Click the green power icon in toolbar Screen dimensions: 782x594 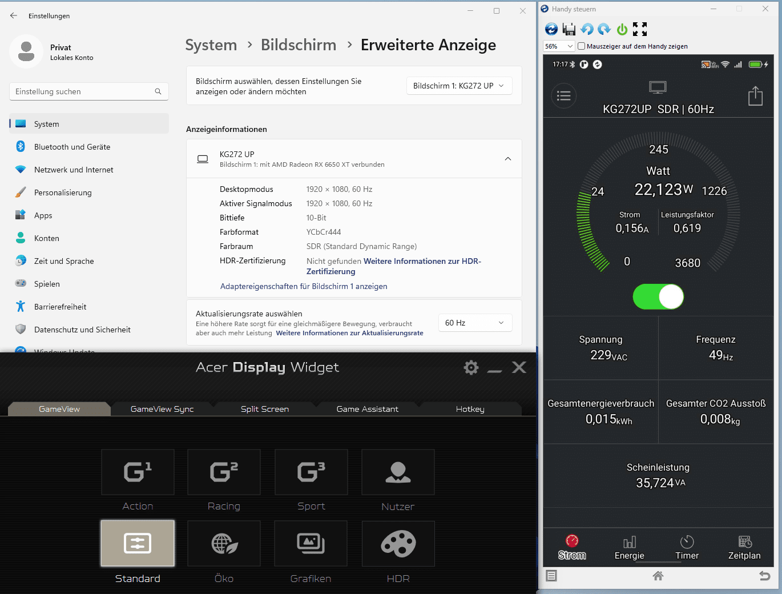tap(622, 29)
